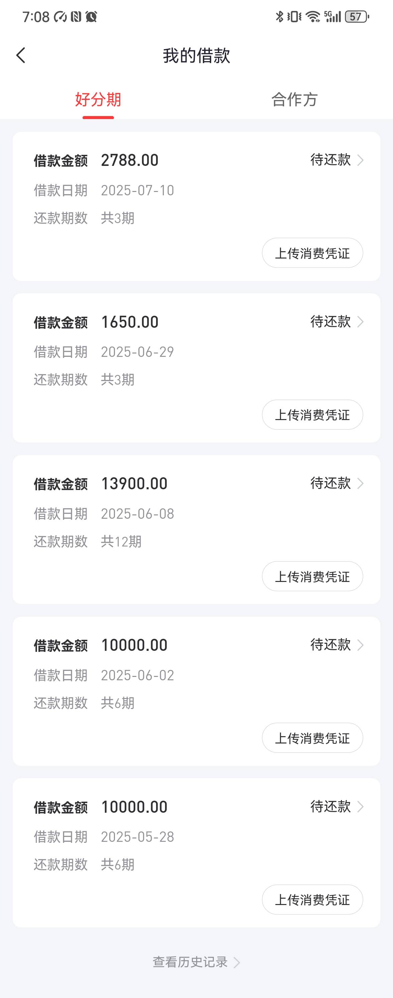
Task: Open 待还款 details for 2788.00 loan
Action: (337, 160)
